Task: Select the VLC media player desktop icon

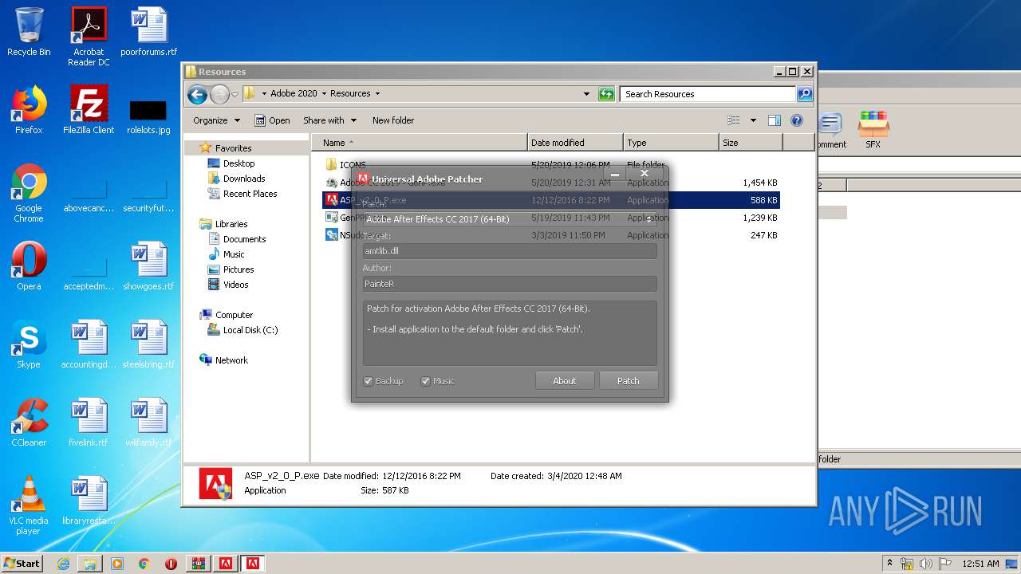Action: pyautogui.click(x=29, y=505)
